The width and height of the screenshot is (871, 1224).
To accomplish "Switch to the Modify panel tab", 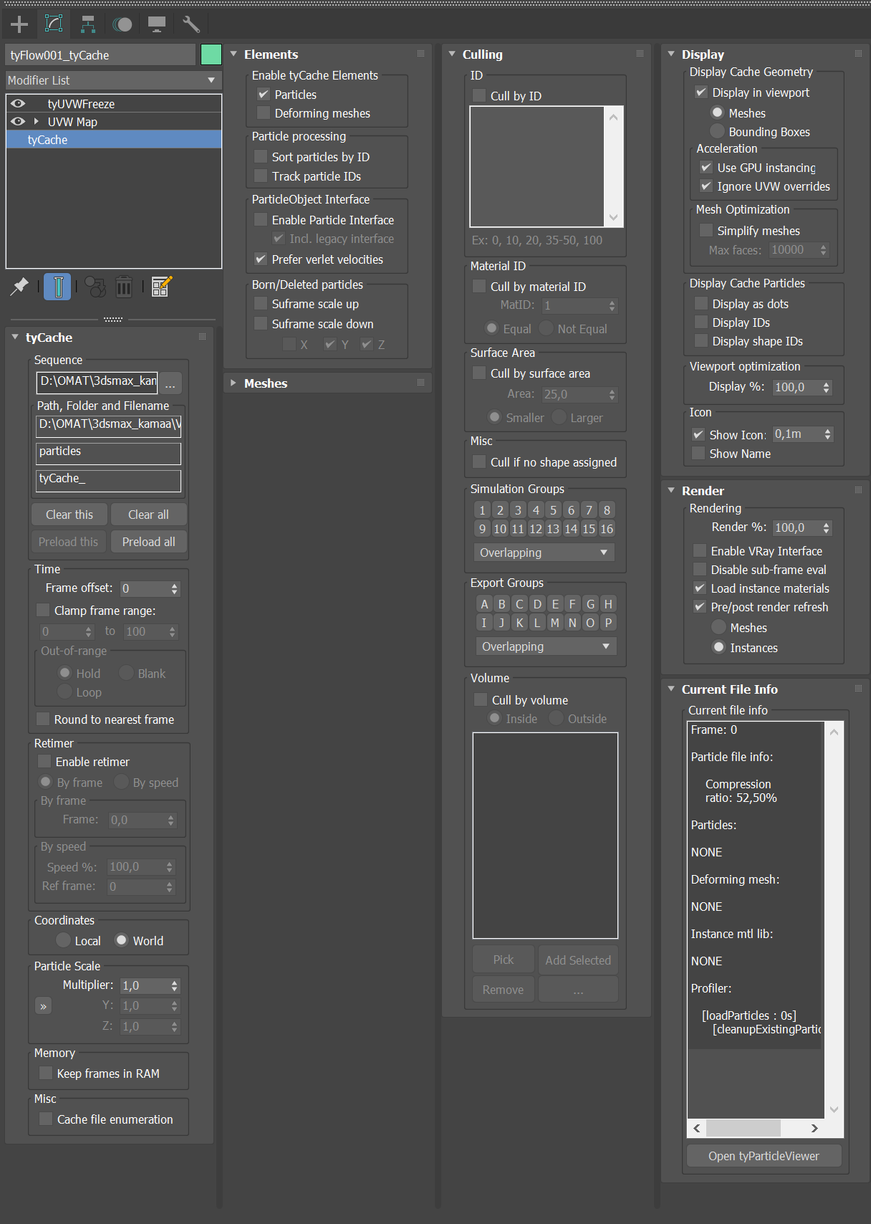I will [x=54, y=24].
